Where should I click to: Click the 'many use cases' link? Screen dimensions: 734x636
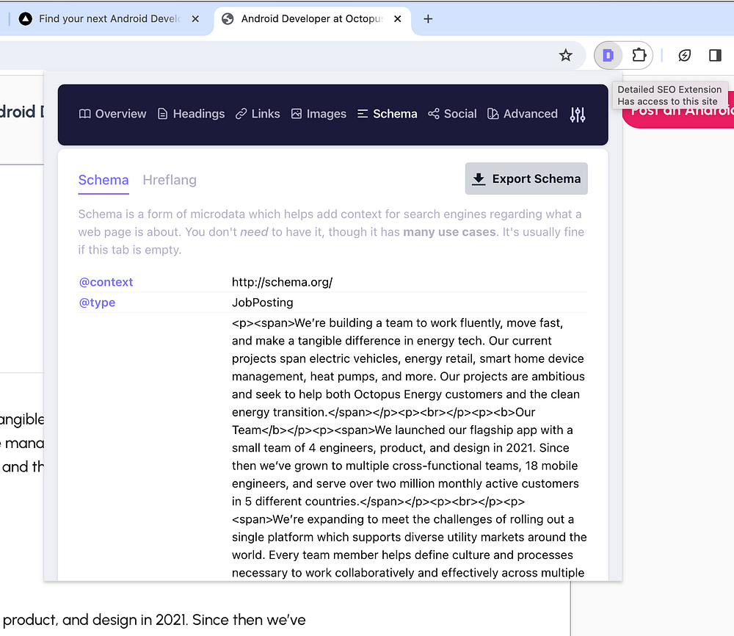coord(449,232)
